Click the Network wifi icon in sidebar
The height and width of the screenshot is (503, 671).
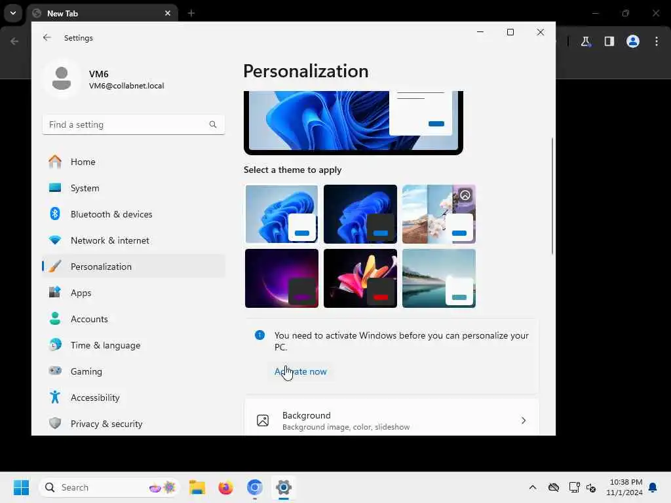tap(55, 240)
